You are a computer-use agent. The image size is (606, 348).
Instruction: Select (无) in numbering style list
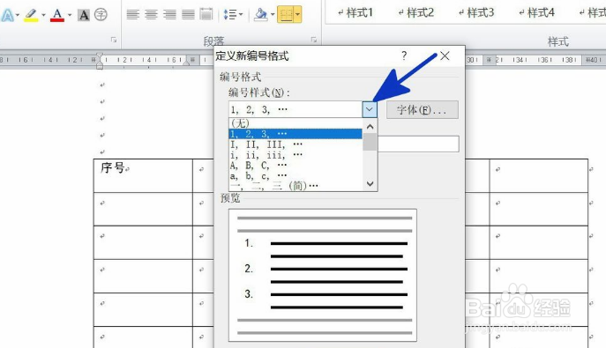(296, 123)
